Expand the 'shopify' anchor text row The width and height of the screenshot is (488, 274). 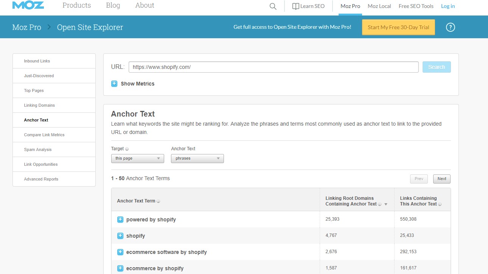click(x=120, y=236)
